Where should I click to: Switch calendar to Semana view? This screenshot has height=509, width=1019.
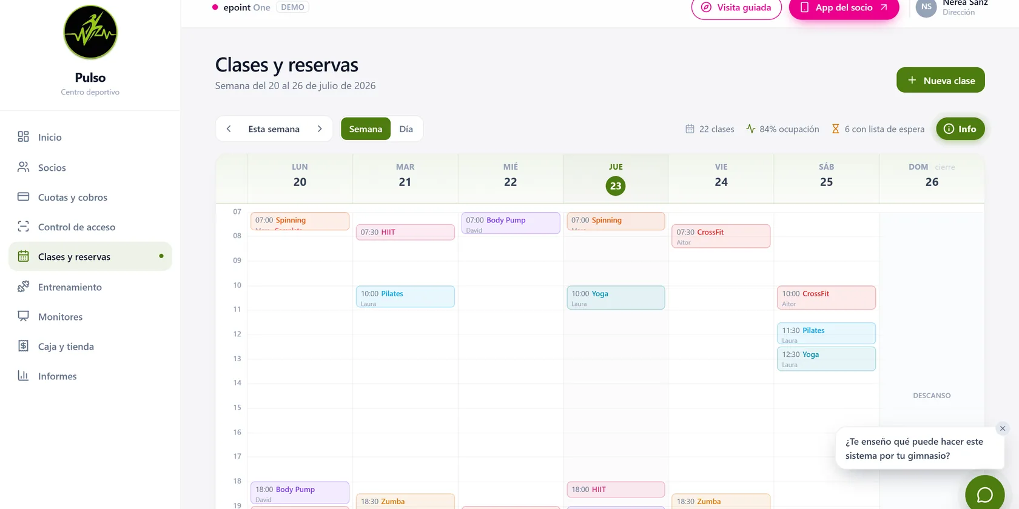(x=366, y=129)
